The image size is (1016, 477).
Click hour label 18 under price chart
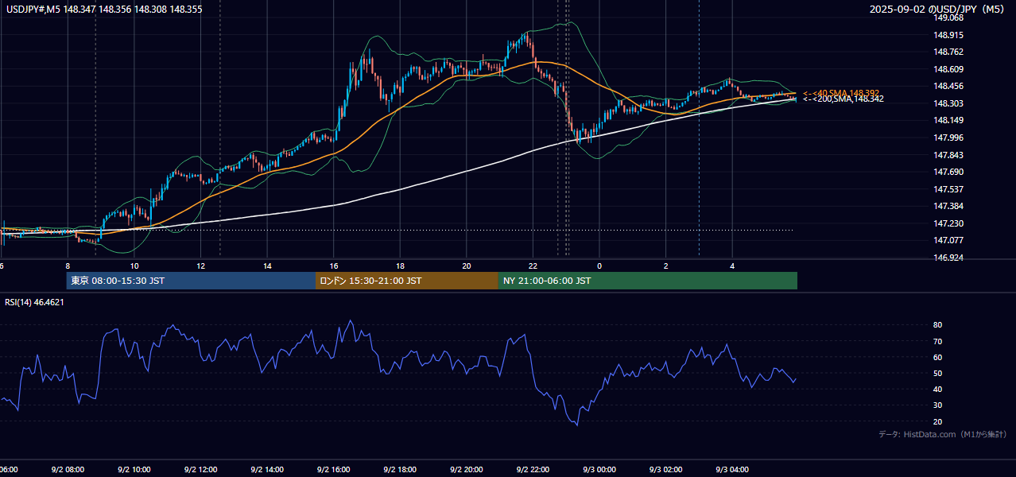tap(400, 266)
